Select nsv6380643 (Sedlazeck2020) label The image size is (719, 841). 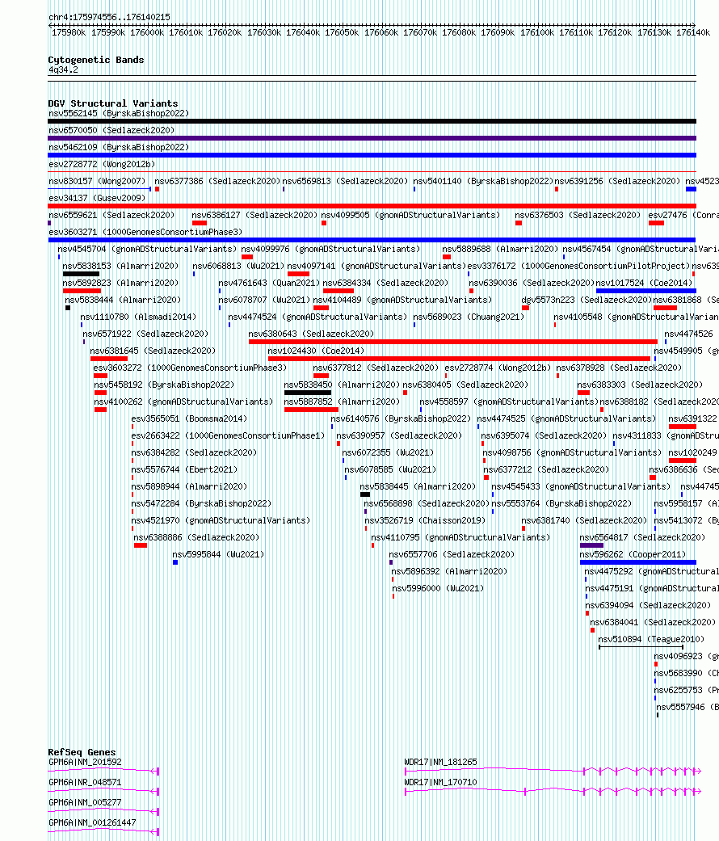pos(311,334)
